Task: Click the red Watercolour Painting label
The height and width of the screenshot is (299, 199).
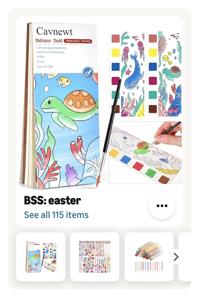Action: (x=78, y=41)
